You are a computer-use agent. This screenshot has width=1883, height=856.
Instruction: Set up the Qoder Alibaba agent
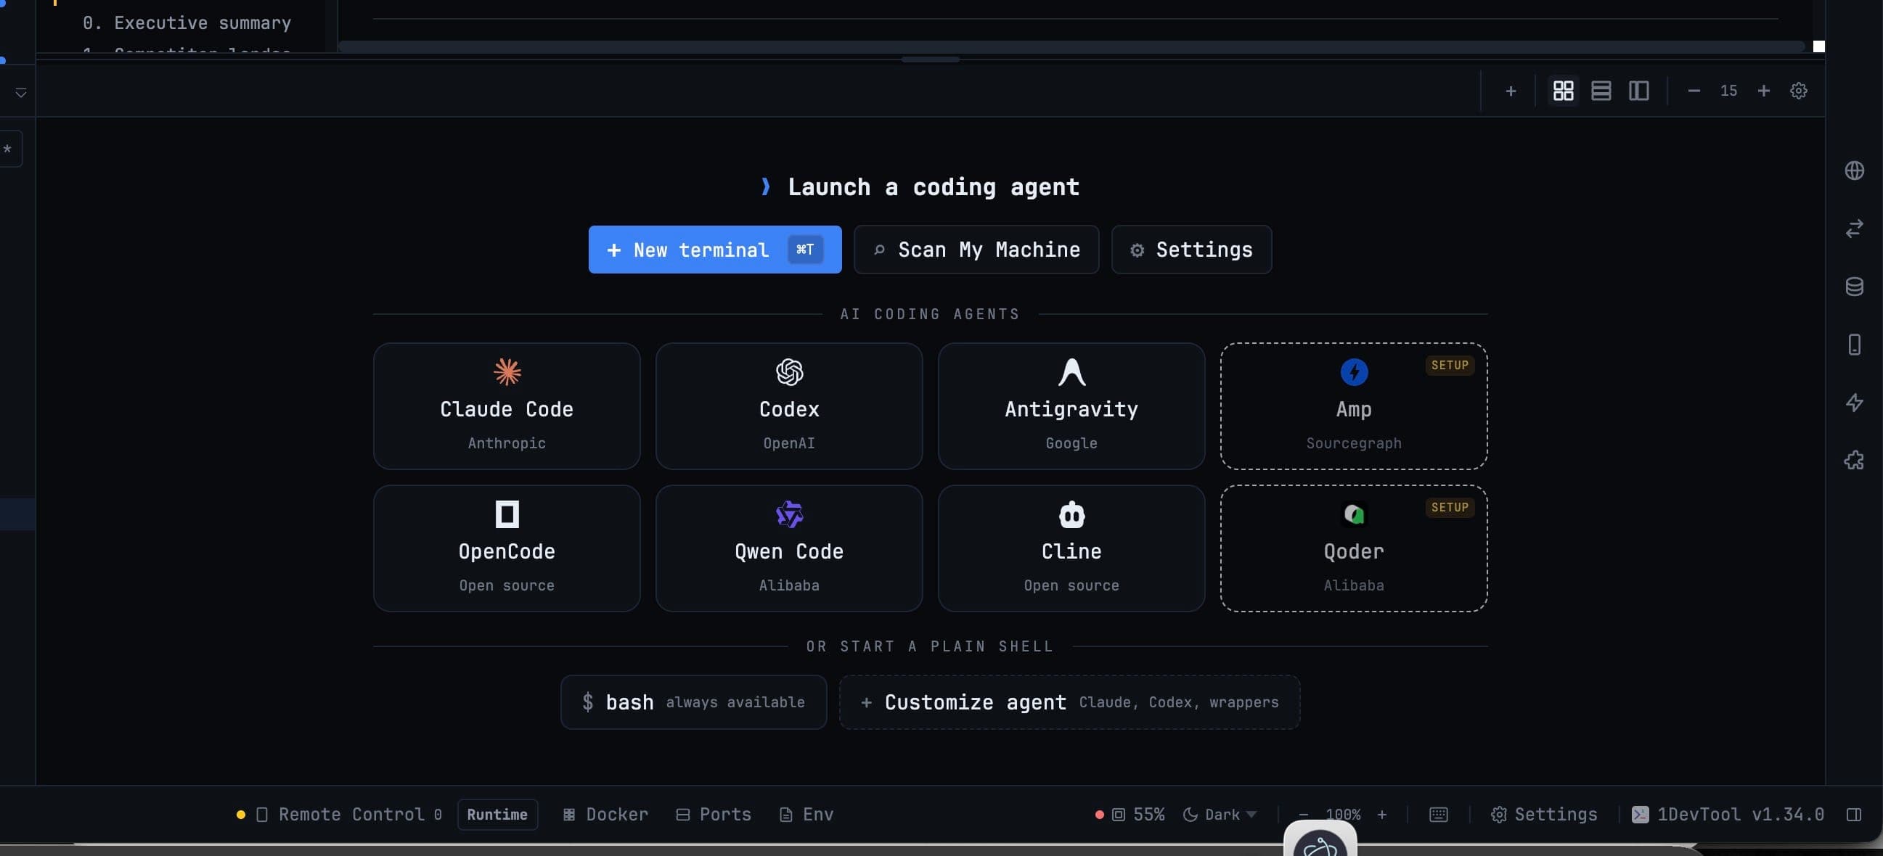click(1354, 548)
